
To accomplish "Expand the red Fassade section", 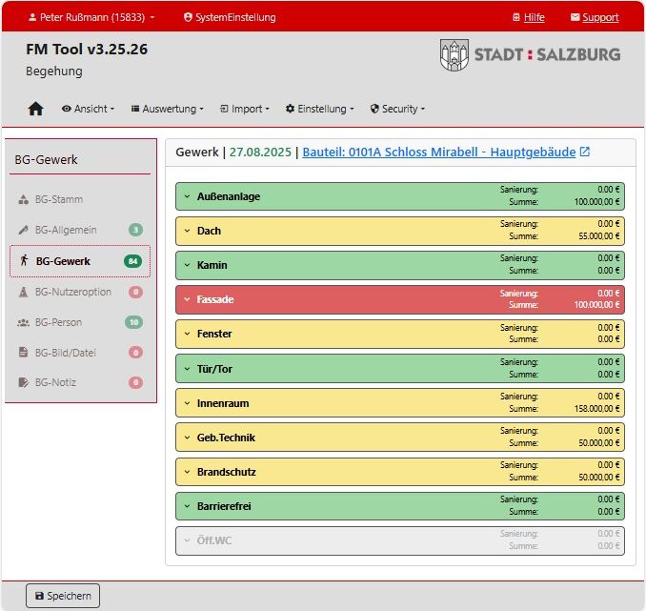I will coord(399,299).
